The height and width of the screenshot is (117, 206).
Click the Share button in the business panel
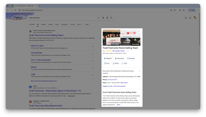(116, 63)
